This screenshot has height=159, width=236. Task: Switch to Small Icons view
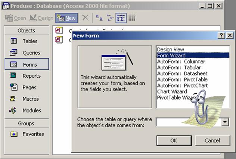coord(110,18)
